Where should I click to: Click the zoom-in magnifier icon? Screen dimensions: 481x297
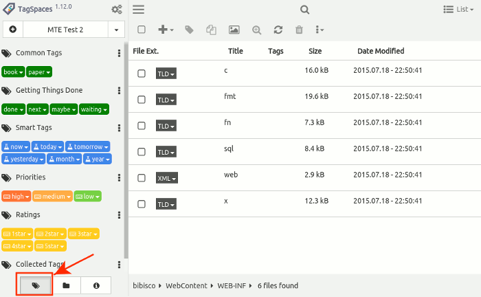[x=256, y=30]
